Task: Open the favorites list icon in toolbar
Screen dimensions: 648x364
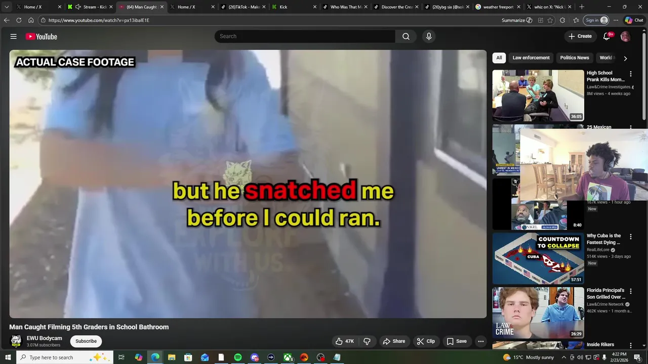Action: coord(576,20)
